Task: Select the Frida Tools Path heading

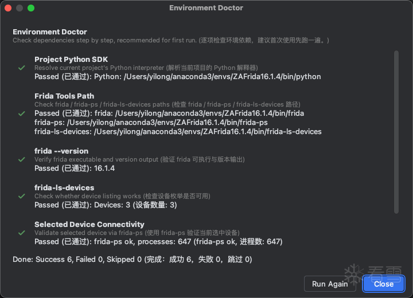Action: [64, 96]
